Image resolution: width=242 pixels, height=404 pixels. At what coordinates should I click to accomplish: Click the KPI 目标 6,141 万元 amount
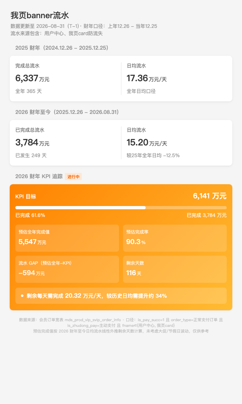(x=210, y=196)
